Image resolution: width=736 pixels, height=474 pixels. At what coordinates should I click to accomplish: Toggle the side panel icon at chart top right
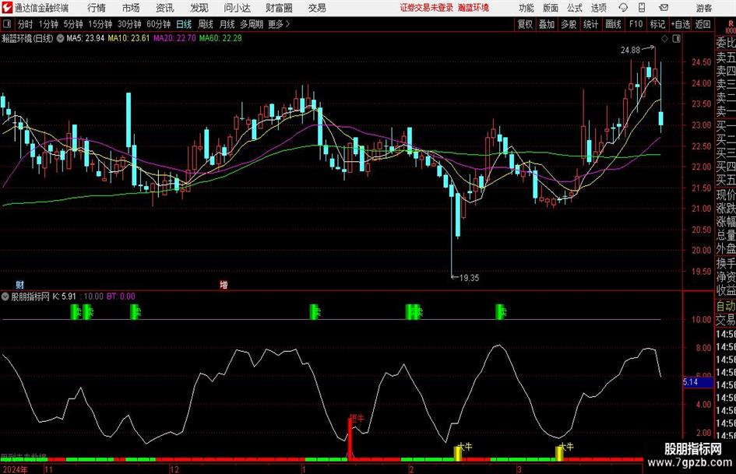click(x=676, y=38)
